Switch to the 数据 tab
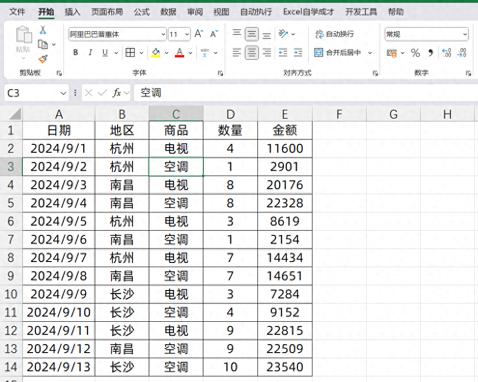Image resolution: width=478 pixels, height=382 pixels. pos(168,12)
